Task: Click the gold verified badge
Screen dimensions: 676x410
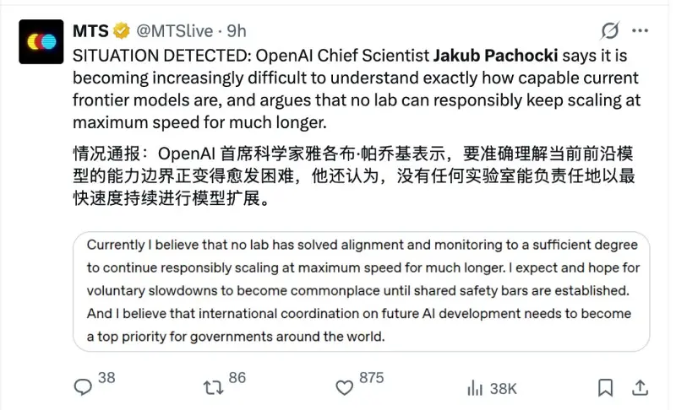Action: pyautogui.click(x=122, y=31)
